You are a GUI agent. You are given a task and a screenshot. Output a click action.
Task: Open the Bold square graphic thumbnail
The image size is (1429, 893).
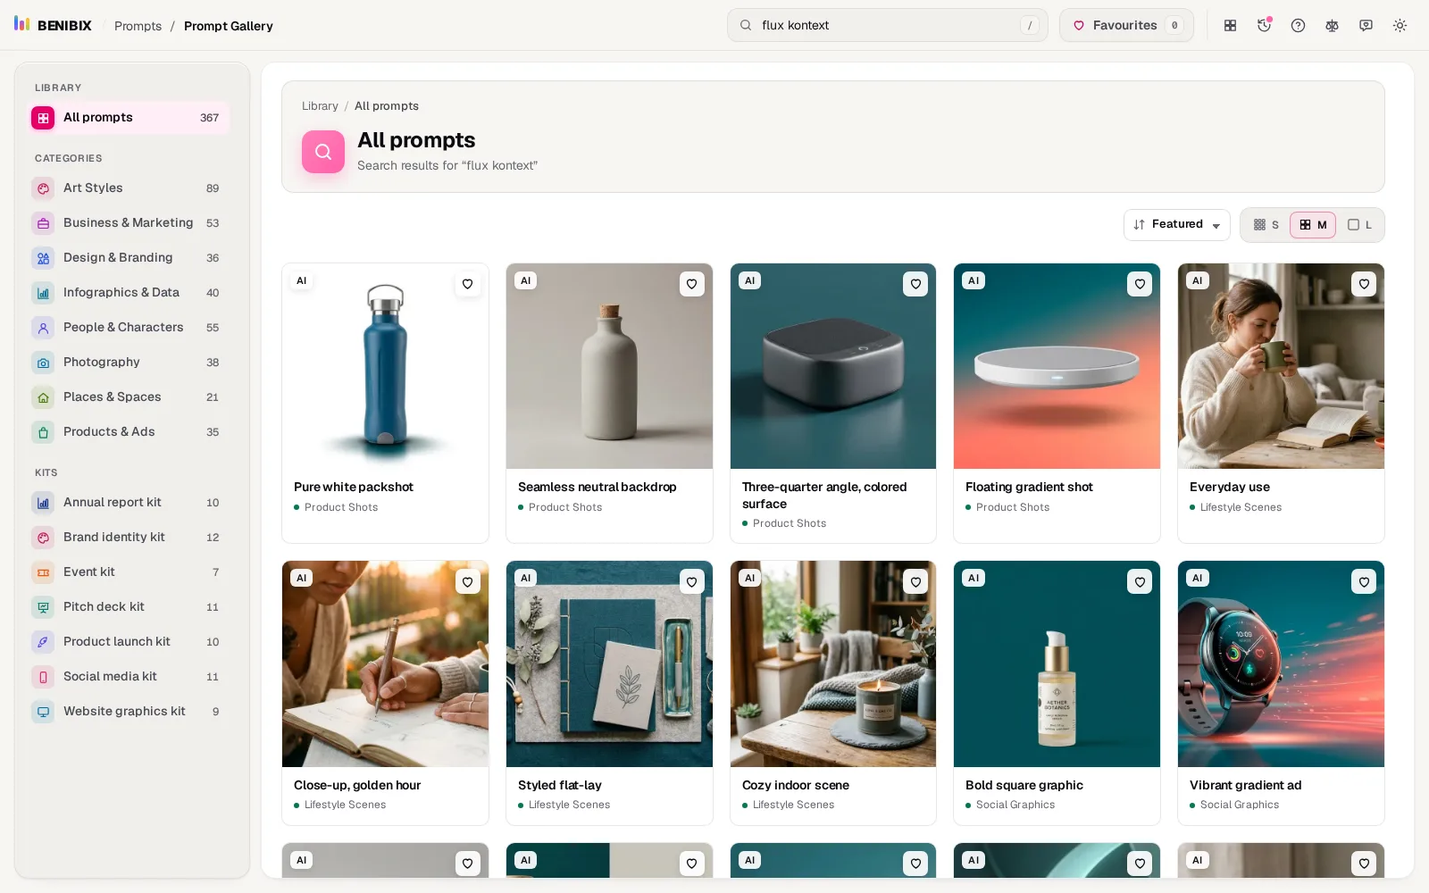[x=1057, y=664]
